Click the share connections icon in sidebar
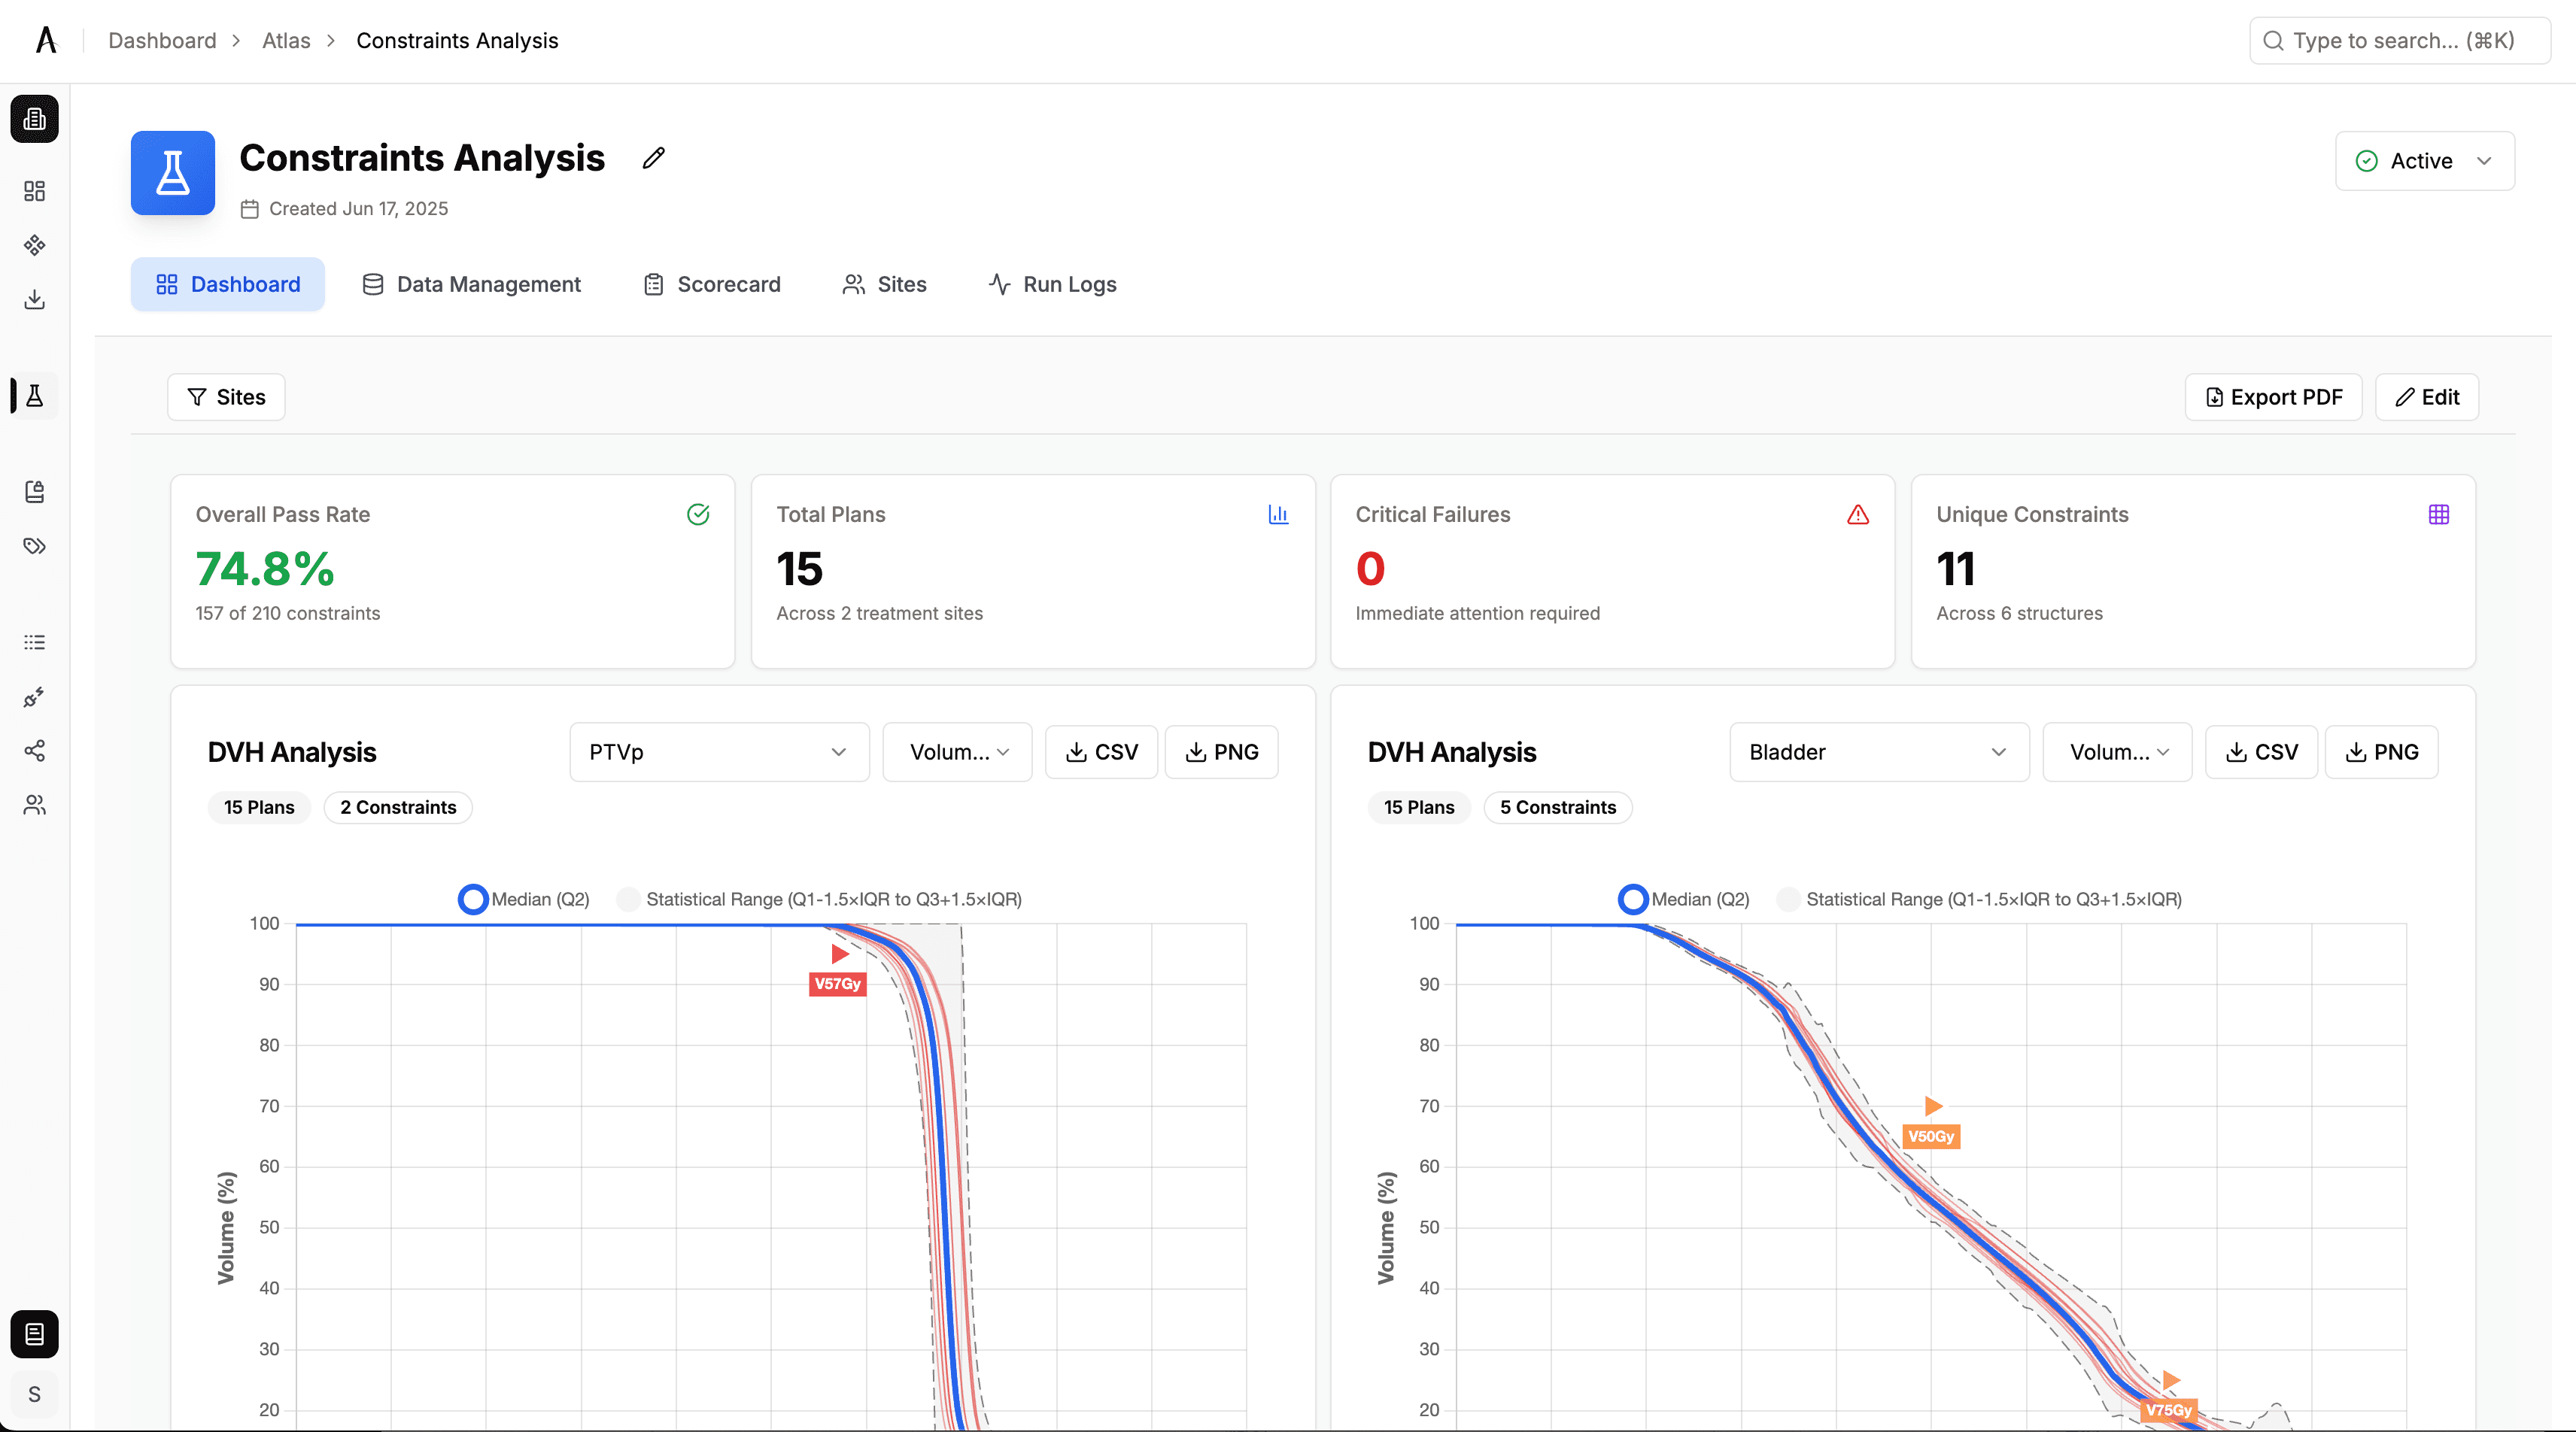Image resolution: width=2576 pixels, height=1432 pixels. click(34, 751)
